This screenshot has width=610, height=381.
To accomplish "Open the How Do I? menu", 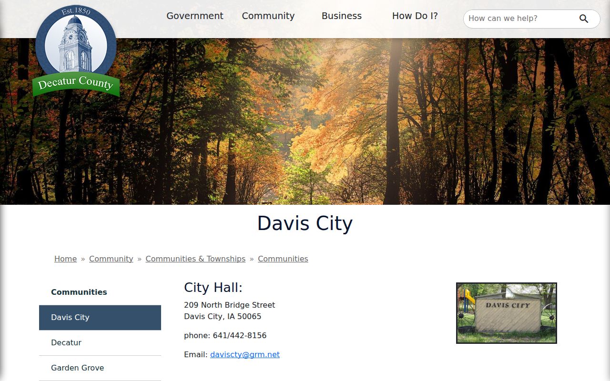I will (415, 16).
